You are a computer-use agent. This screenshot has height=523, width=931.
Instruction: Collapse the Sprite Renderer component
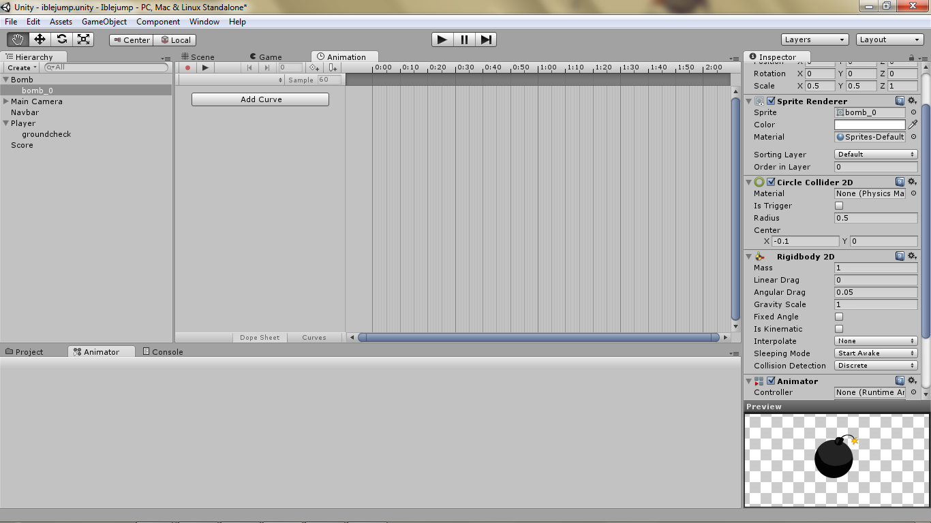pyautogui.click(x=749, y=101)
